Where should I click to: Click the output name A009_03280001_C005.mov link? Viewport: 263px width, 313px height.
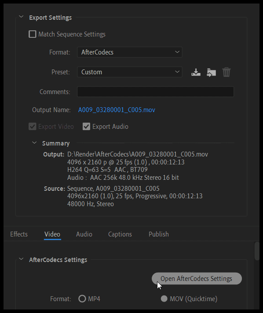[117, 110]
